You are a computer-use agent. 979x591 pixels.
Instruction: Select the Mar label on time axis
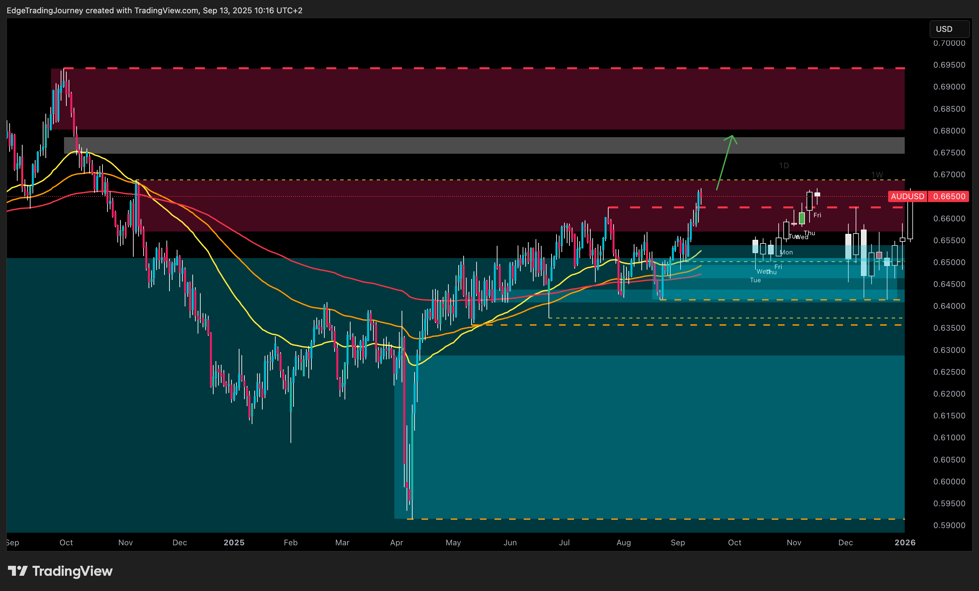tap(342, 542)
